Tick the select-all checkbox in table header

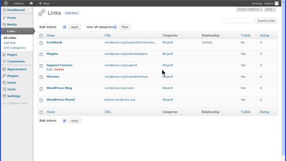pyautogui.click(x=41, y=36)
